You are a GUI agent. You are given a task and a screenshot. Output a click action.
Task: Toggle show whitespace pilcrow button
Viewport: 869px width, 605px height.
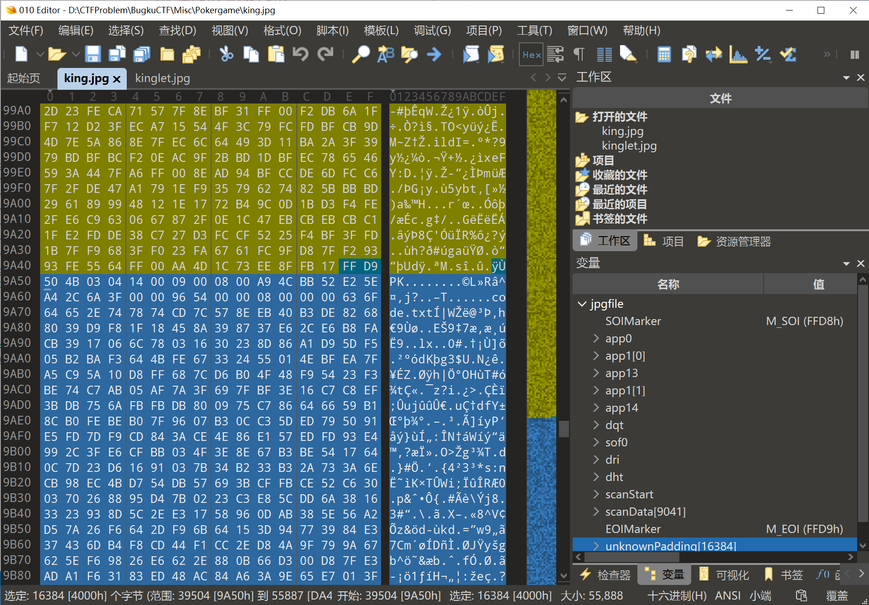pyautogui.click(x=579, y=54)
